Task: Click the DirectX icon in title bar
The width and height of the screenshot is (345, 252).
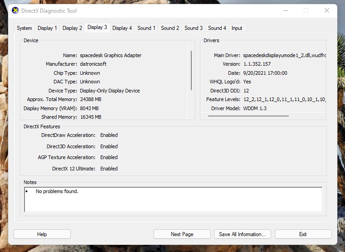Action: coord(15,11)
